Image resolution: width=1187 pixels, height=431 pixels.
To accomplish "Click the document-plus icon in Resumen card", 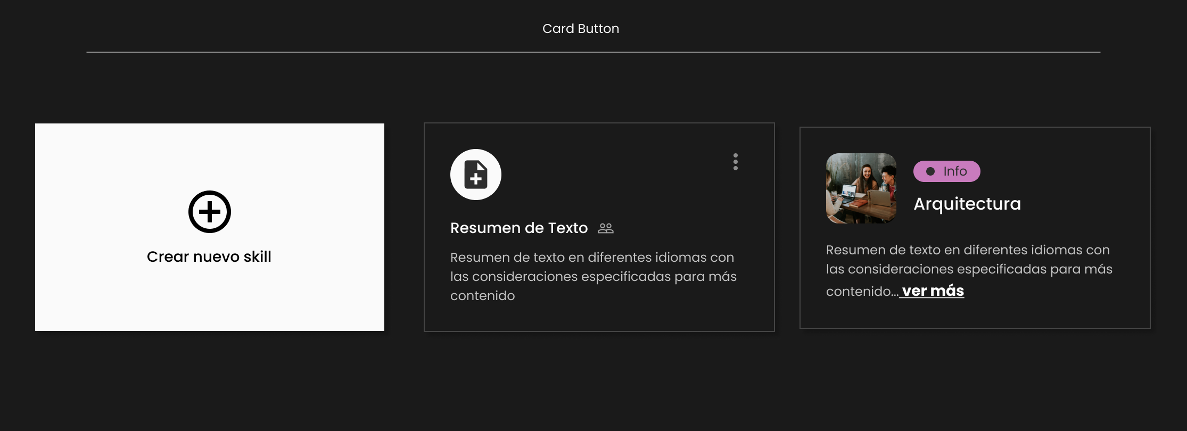I will [x=476, y=175].
